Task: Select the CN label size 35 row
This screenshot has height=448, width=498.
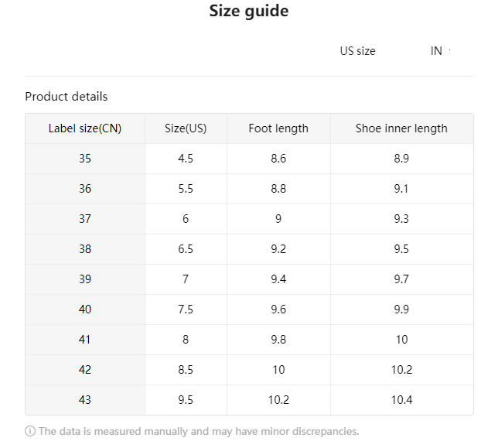Action: [85, 159]
